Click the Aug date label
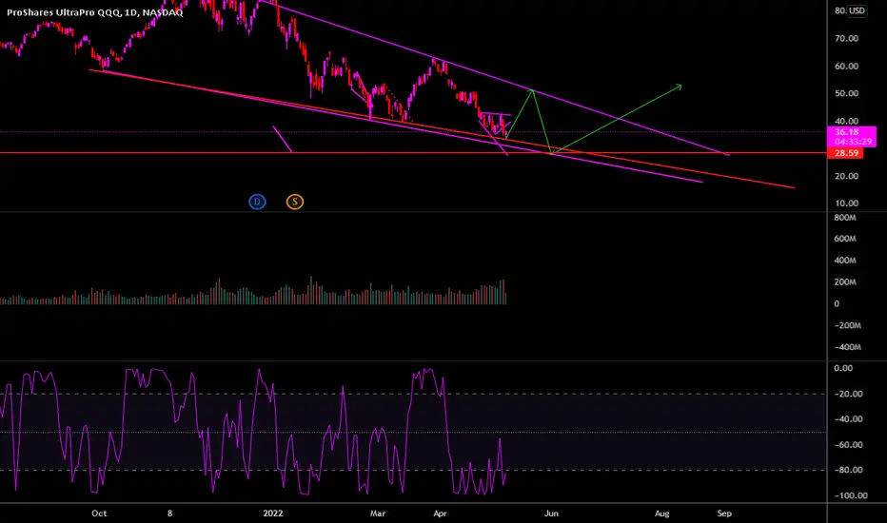This screenshot has height=523, width=887. click(x=661, y=513)
